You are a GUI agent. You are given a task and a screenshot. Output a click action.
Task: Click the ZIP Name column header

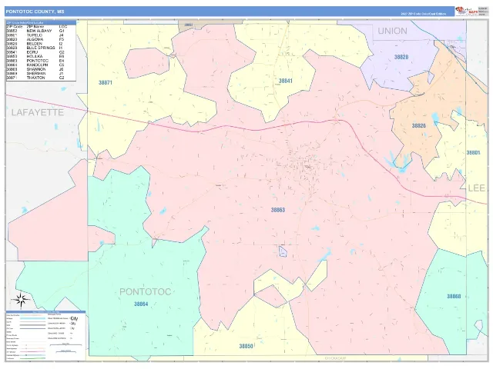pos(35,27)
